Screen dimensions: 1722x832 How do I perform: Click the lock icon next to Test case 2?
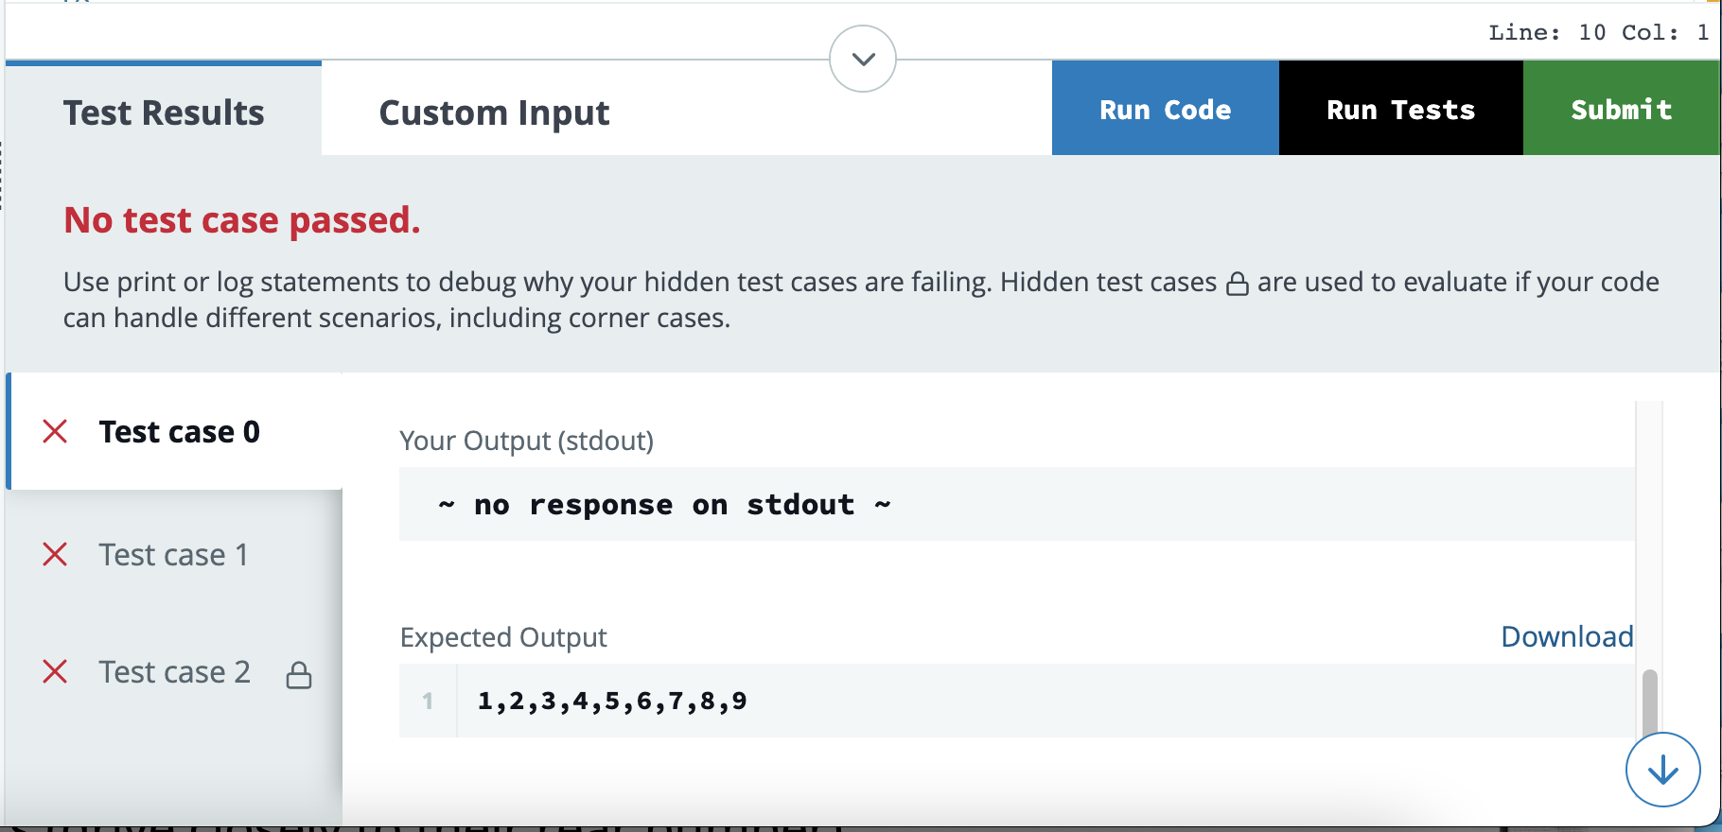click(299, 674)
